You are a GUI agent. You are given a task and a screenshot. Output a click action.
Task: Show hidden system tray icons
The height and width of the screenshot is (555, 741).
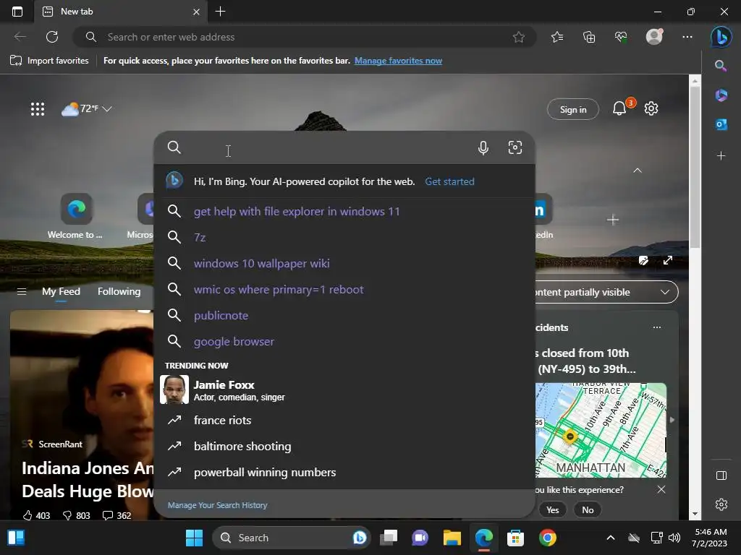[x=611, y=538]
